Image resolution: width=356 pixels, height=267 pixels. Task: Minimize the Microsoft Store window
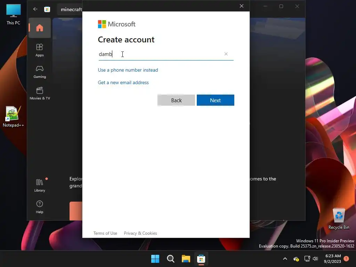pyautogui.click(x=265, y=6)
